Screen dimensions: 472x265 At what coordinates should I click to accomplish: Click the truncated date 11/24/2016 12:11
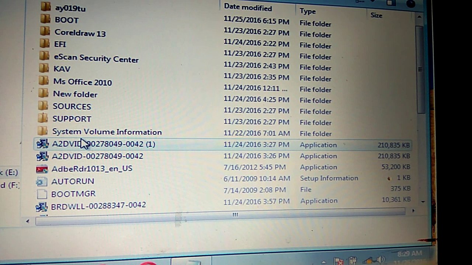click(255, 88)
